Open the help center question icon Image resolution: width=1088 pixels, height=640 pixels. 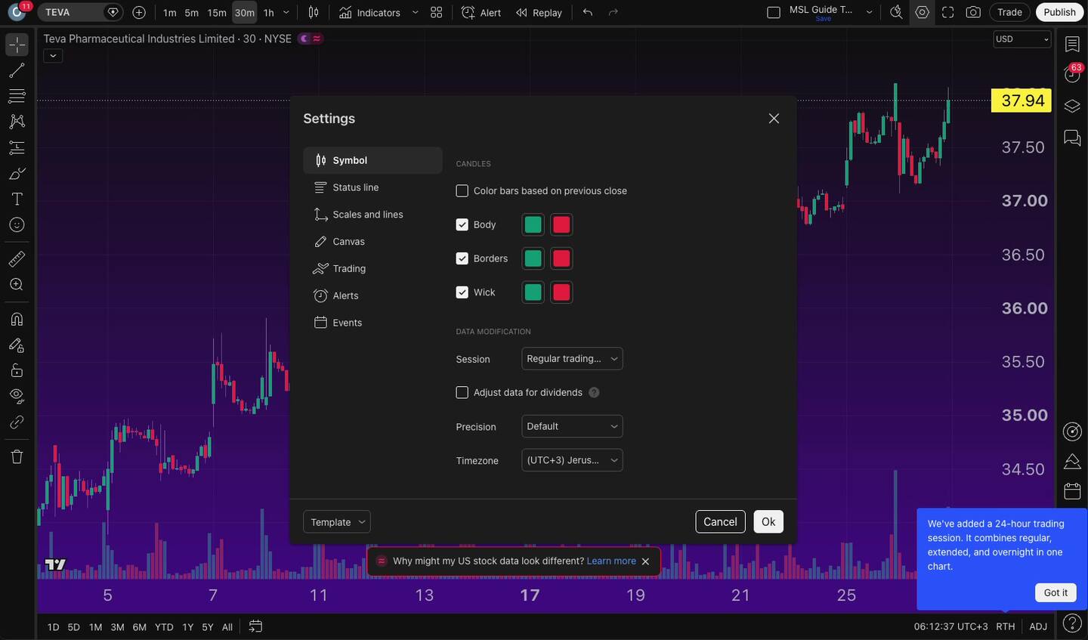1072,623
